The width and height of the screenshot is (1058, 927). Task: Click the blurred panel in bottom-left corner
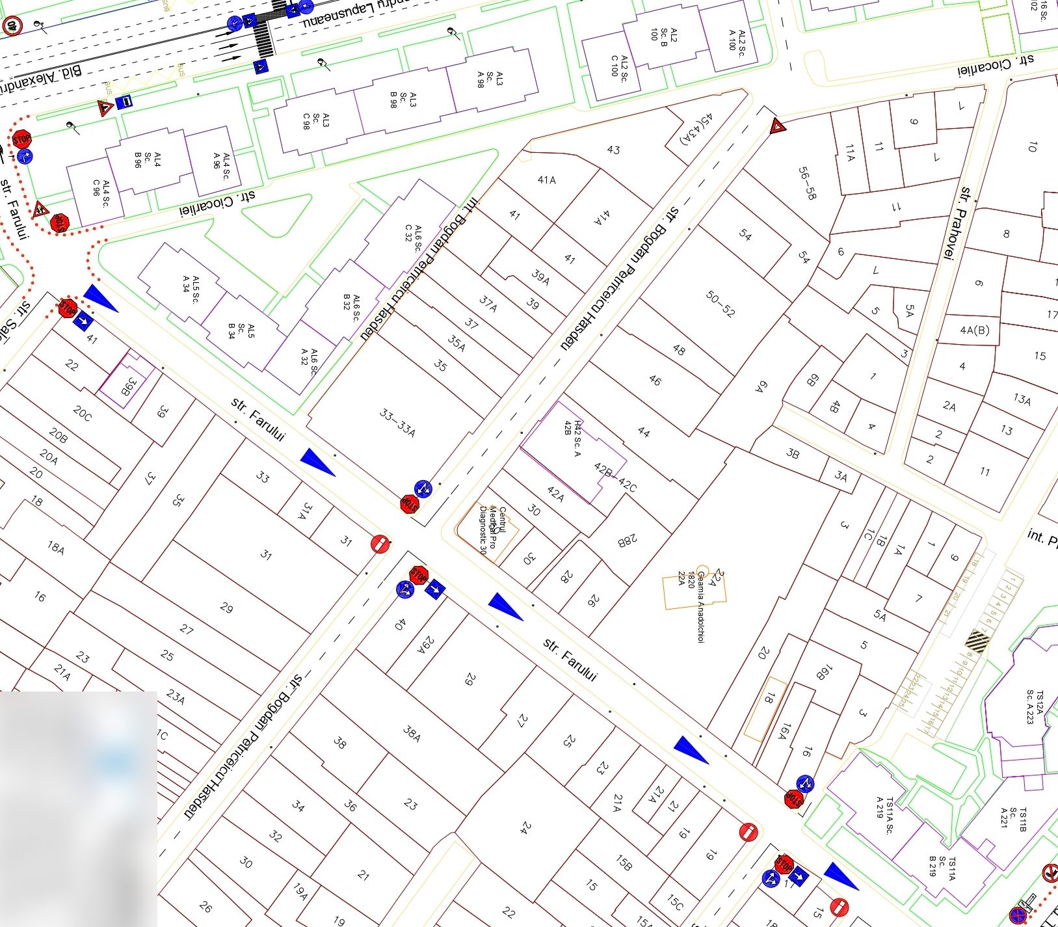(79, 809)
